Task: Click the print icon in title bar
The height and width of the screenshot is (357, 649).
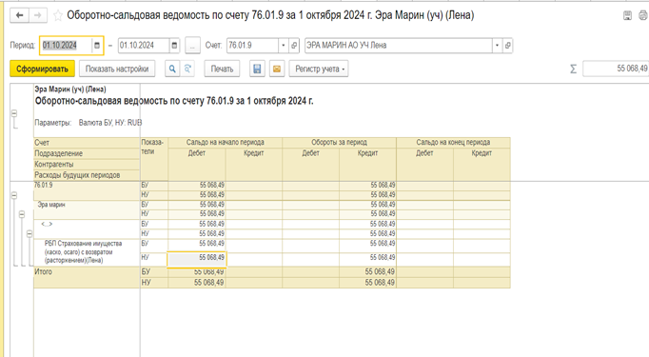Action: coord(642,16)
